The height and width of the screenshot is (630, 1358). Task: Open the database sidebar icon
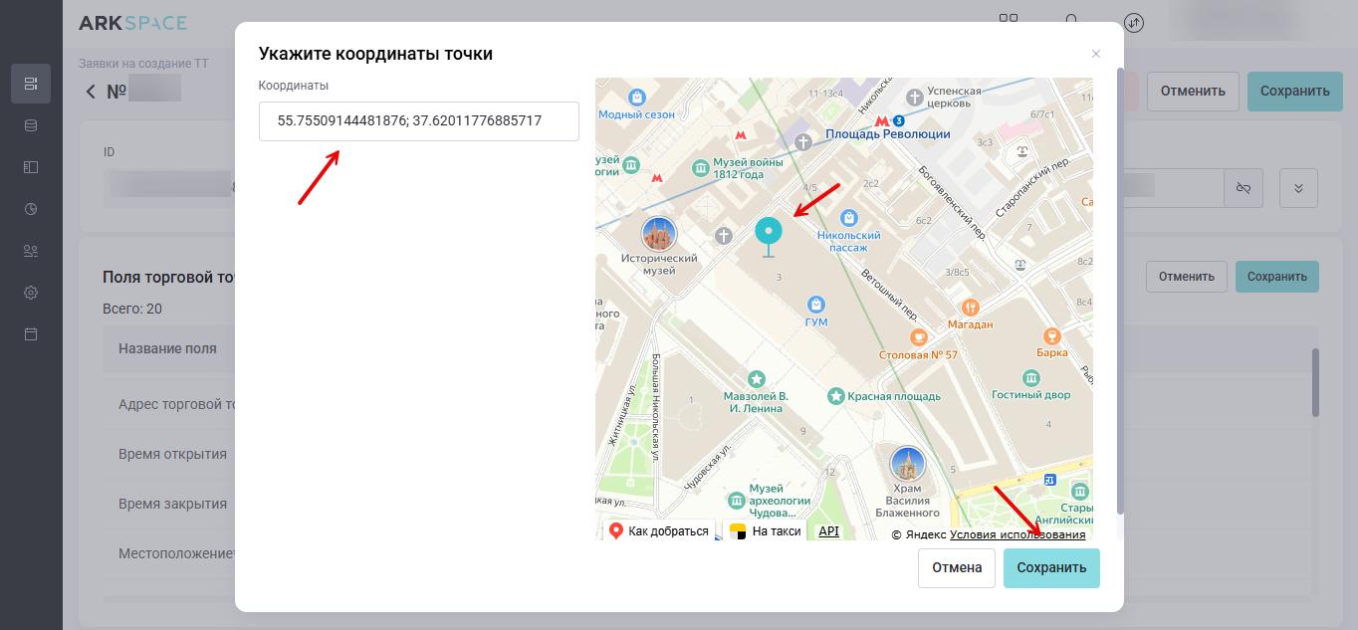[31, 125]
